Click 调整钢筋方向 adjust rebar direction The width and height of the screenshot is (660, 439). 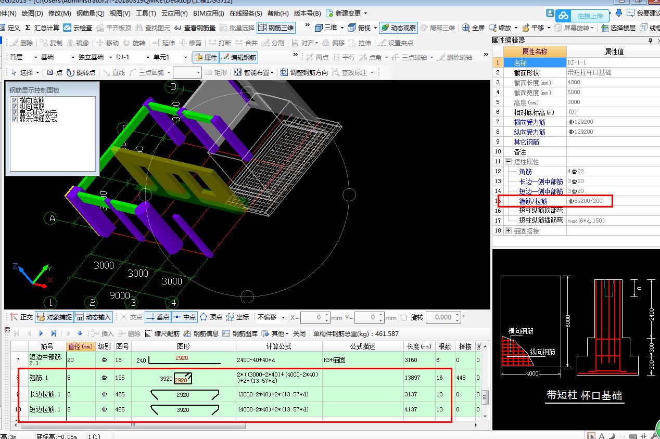[304, 72]
